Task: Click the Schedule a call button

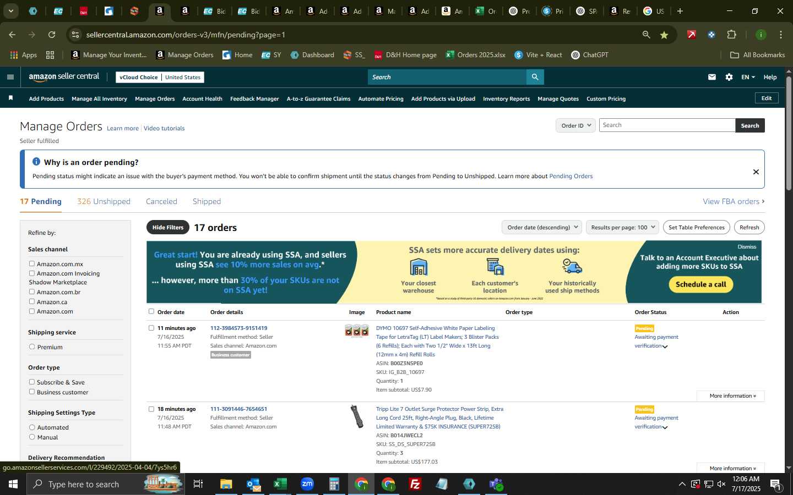Action: click(701, 284)
